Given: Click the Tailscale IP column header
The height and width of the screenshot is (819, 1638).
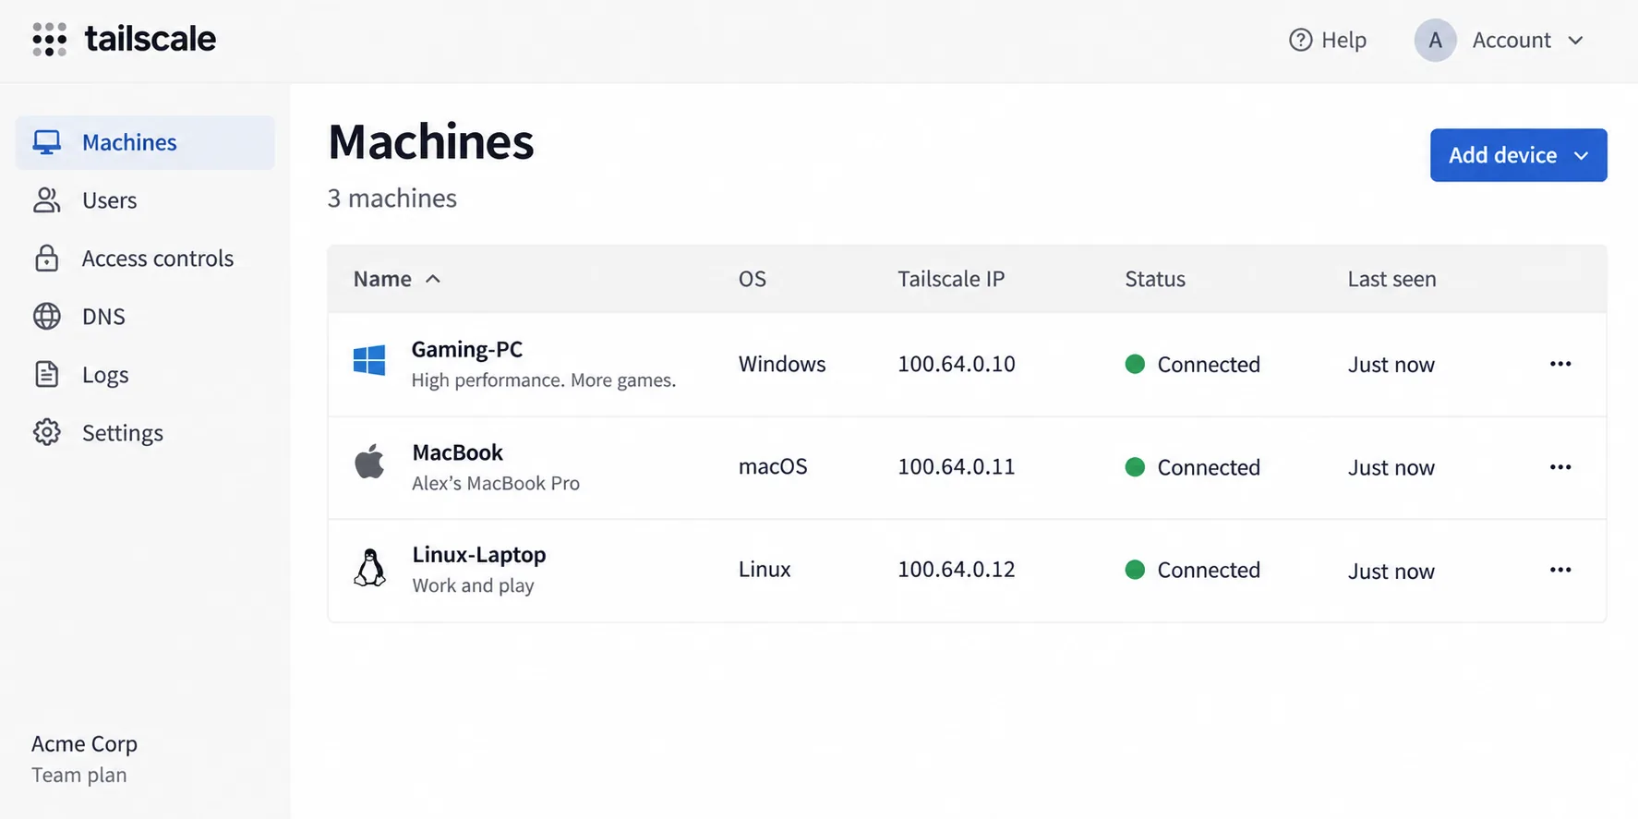Looking at the screenshot, I should 951,279.
